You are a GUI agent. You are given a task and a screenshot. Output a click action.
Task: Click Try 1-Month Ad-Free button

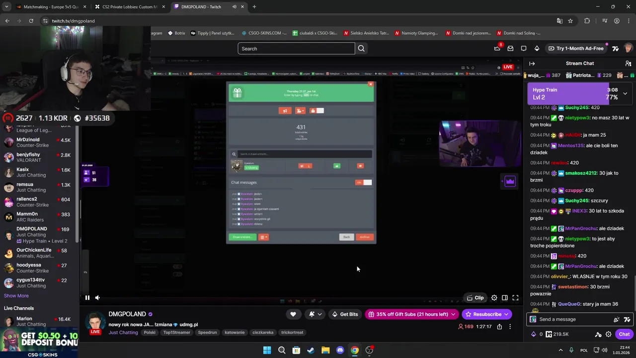coord(576,48)
